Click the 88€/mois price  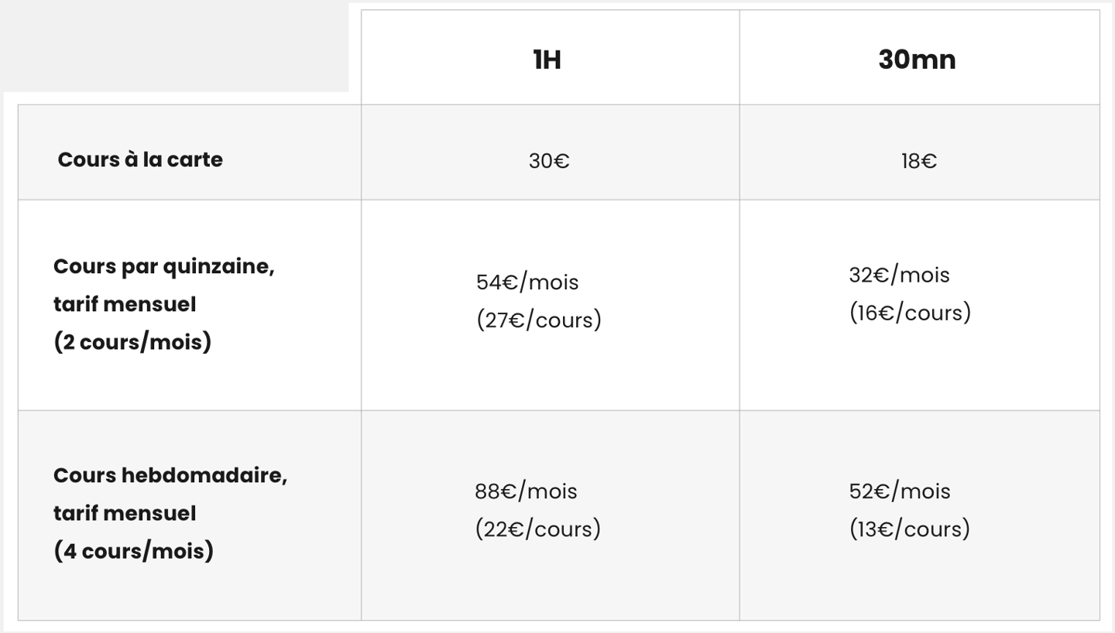coord(527,491)
